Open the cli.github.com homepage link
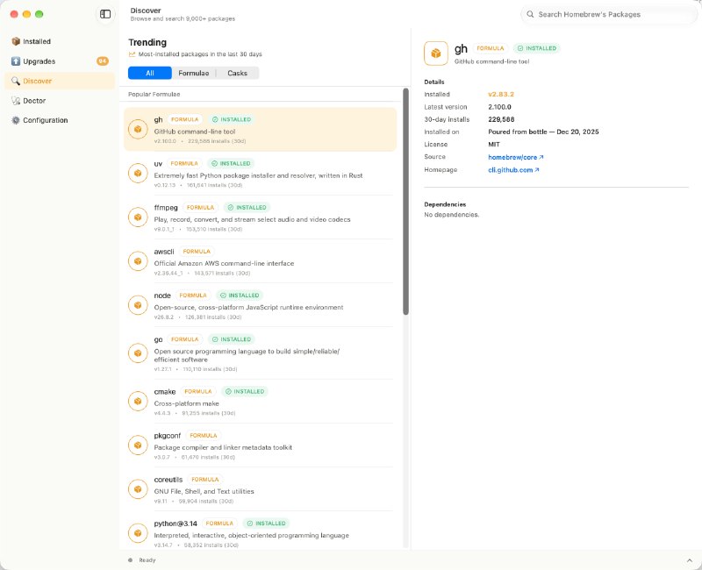 coord(513,170)
